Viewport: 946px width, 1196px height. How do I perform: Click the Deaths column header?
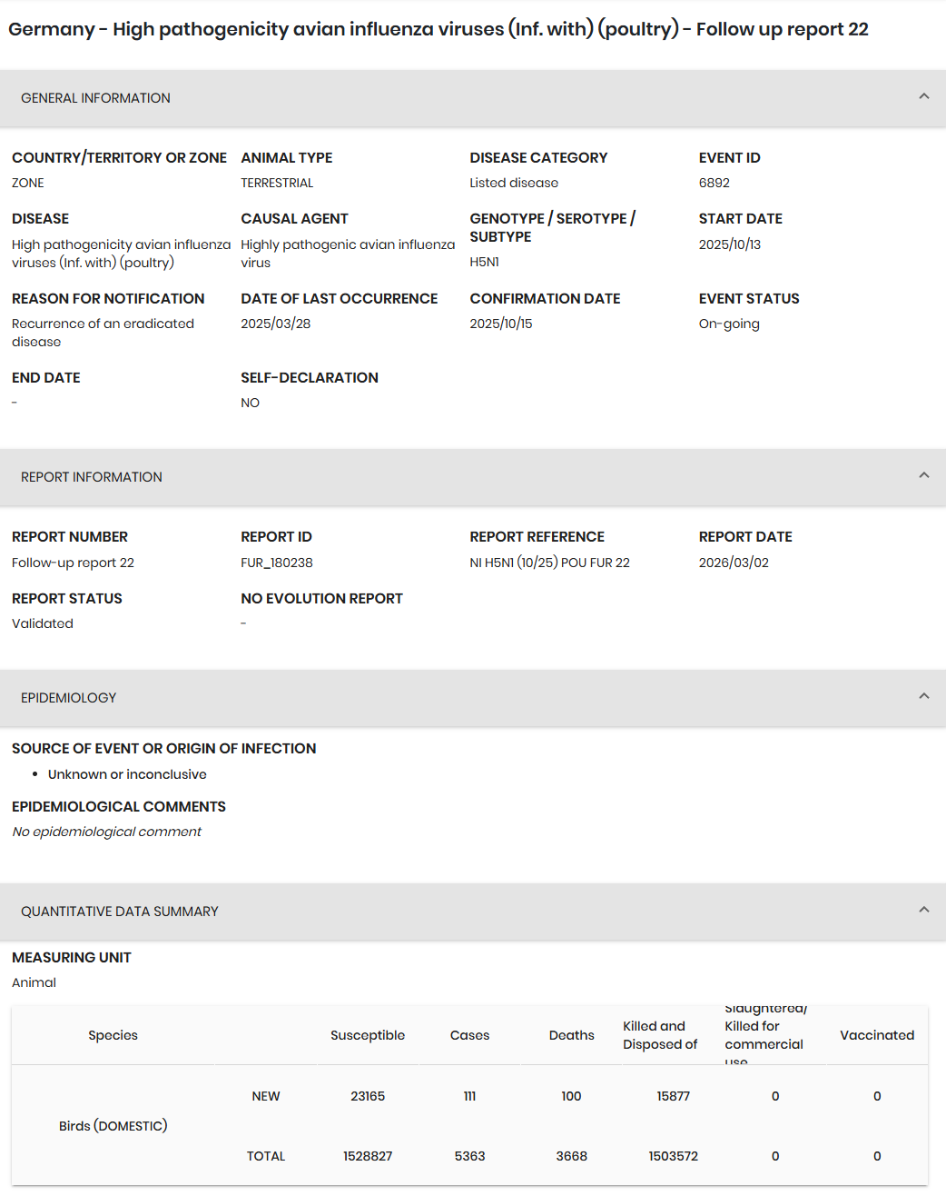click(x=572, y=1035)
